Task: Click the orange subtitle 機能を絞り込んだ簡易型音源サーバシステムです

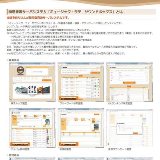Action: click(x=38, y=18)
